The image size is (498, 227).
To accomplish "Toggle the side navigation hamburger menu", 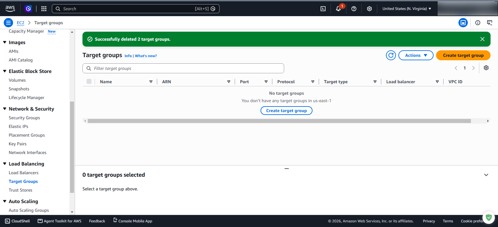I will click(x=8, y=23).
